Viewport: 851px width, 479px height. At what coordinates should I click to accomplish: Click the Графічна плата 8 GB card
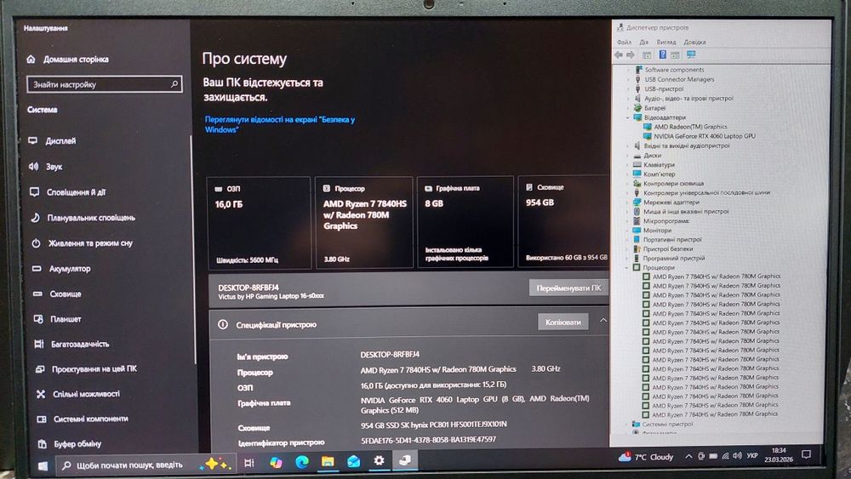click(465, 222)
